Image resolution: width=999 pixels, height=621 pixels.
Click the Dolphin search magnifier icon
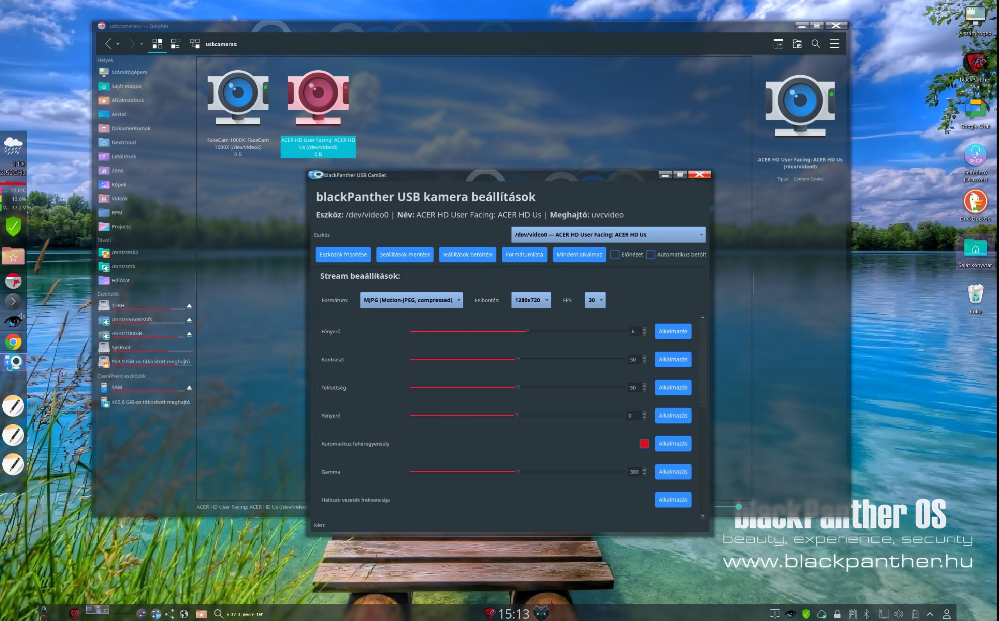pyautogui.click(x=816, y=44)
